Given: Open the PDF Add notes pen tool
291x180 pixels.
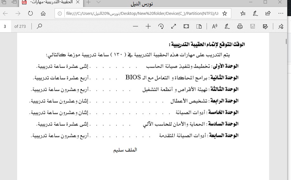Looking at the screenshot, I should click(227, 27).
